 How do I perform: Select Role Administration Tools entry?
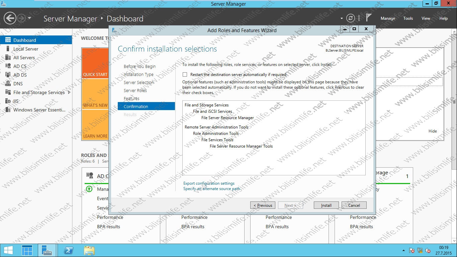[x=216, y=134]
